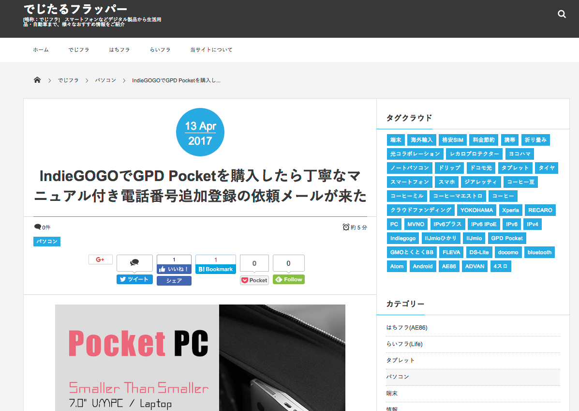Open the らいフラ menu item
This screenshot has height=411, width=579.
(x=160, y=49)
